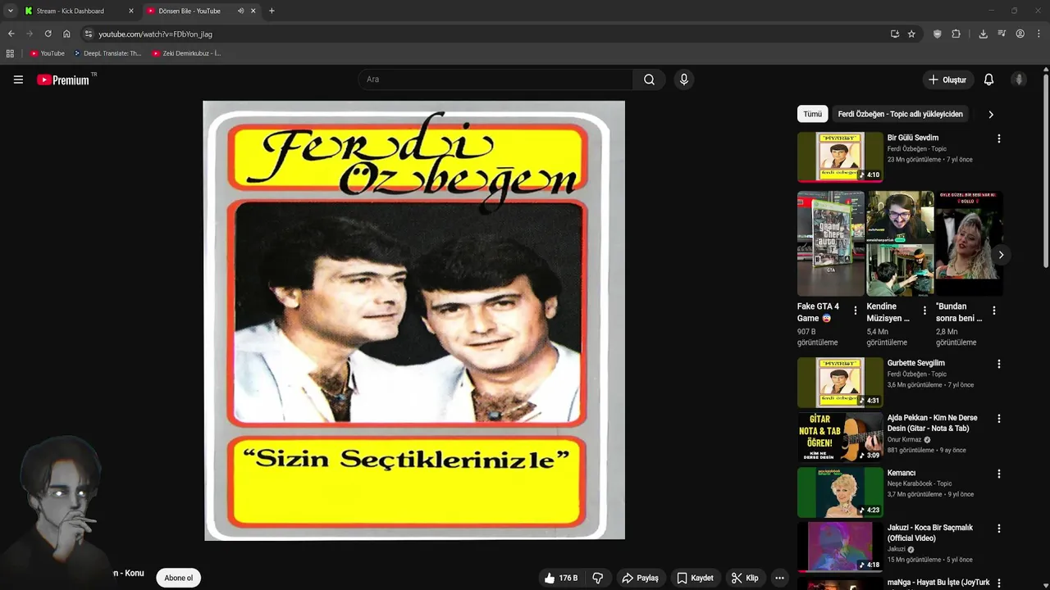Click the Abone ol subscribe button
The image size is (1050, 590).
[x=179, y=578]
